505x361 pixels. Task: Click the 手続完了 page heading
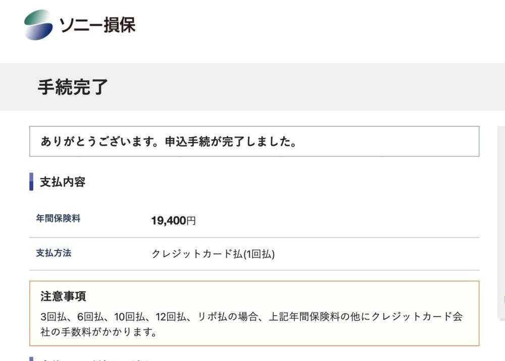point(73,87)
